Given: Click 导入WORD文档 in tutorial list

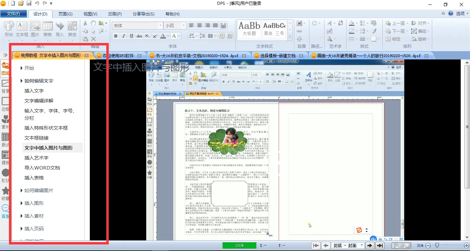Looking at the screenshot, I should (42, 168).
